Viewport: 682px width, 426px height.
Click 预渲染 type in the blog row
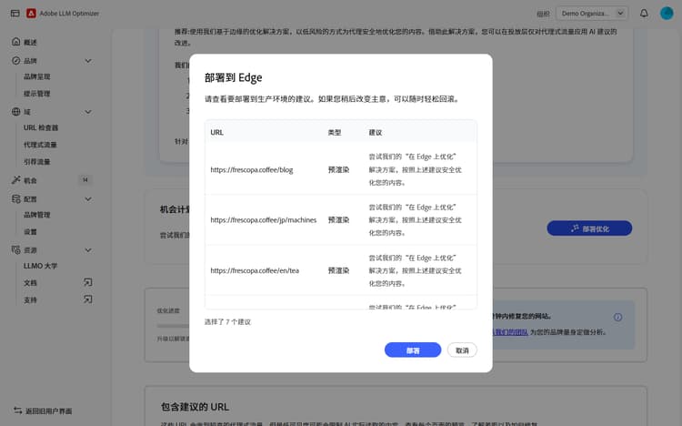338,169
